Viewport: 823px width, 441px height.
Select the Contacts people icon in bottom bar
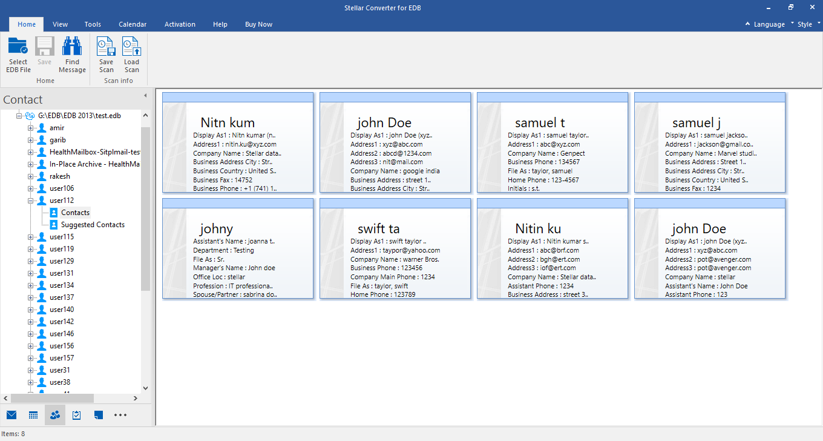[x=55, y=415]
